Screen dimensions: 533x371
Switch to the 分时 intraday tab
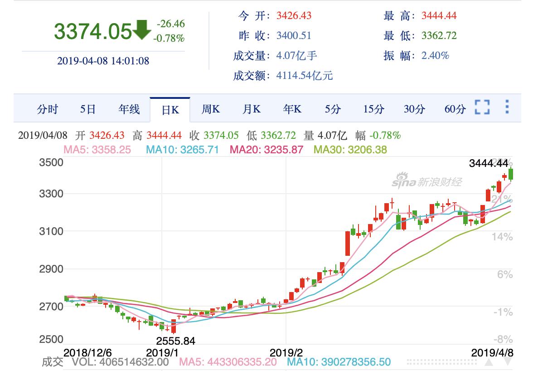[48, 109]
